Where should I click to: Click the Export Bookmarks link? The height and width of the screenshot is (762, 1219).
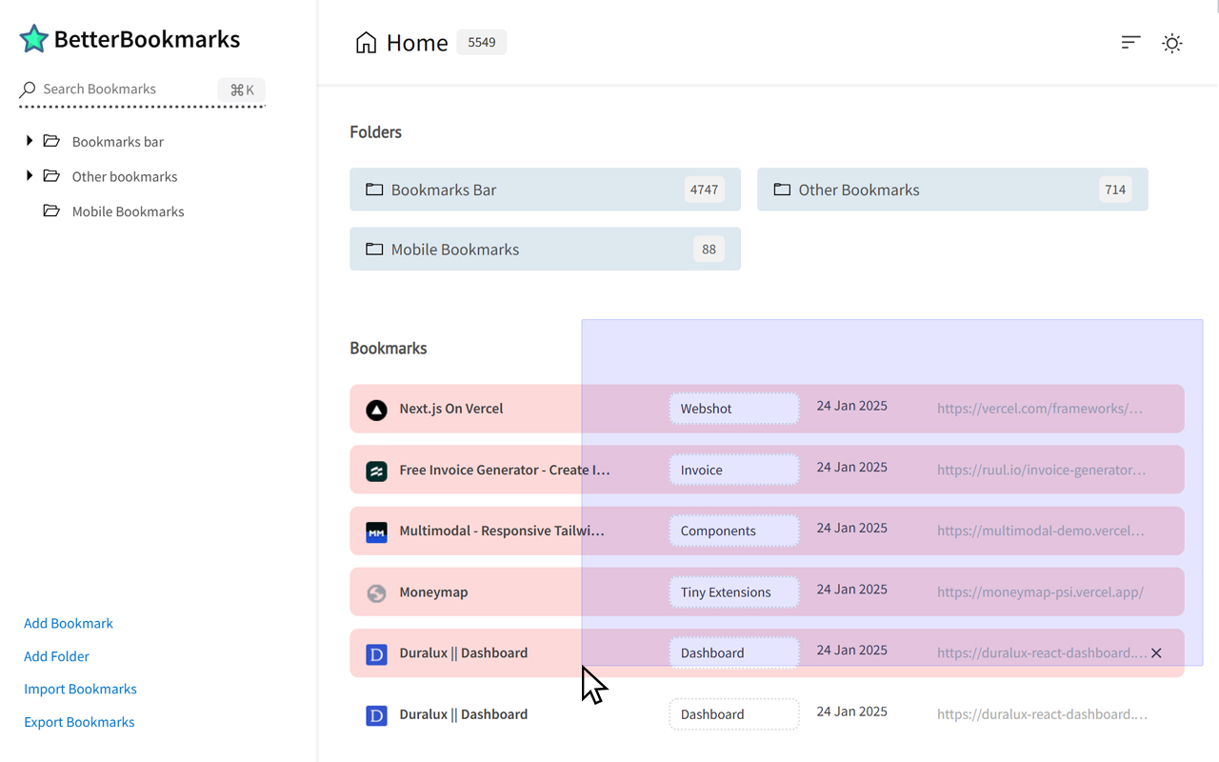79,722
